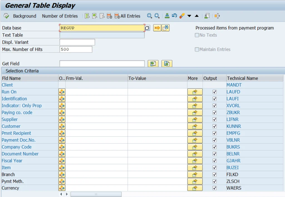Click the scroll right arrow under table
285x197 pixels.
[67, 194]
